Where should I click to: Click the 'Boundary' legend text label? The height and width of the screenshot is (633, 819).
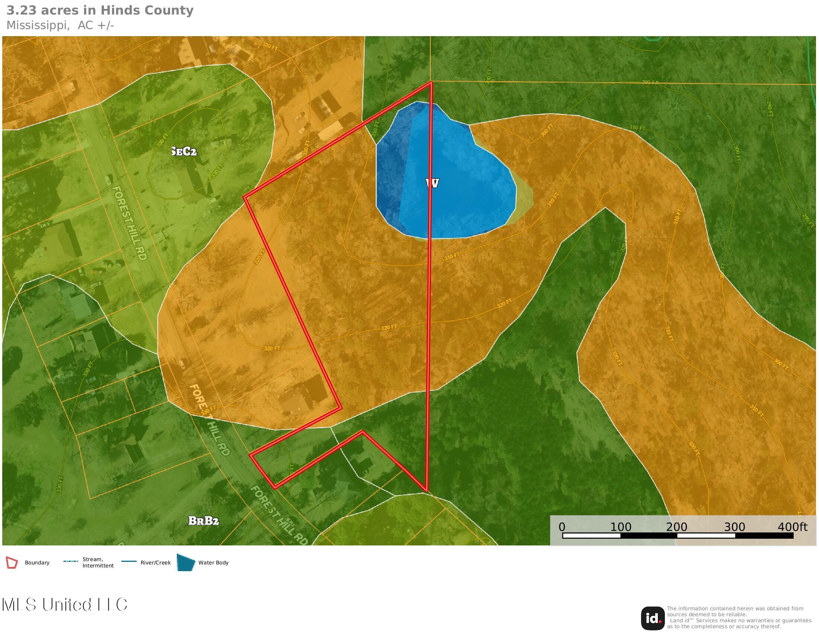(37, 563)
